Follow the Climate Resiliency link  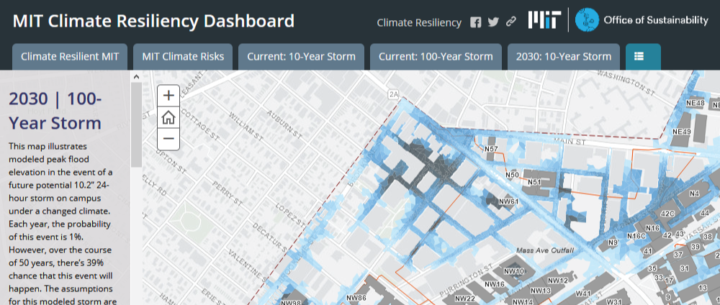point(419,22)
